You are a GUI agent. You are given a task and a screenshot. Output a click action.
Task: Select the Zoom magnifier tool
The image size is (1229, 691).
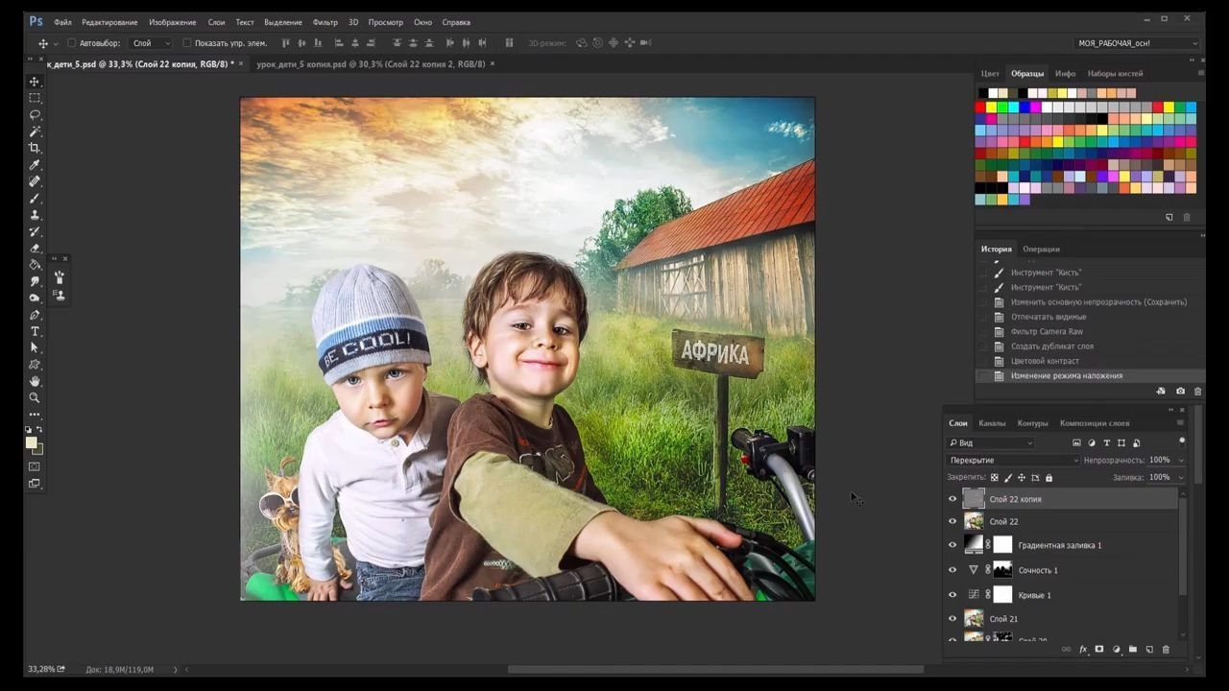click(35, 397)
